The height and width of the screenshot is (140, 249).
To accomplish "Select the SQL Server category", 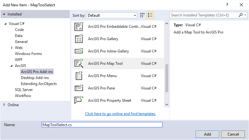I will point(24,90).
